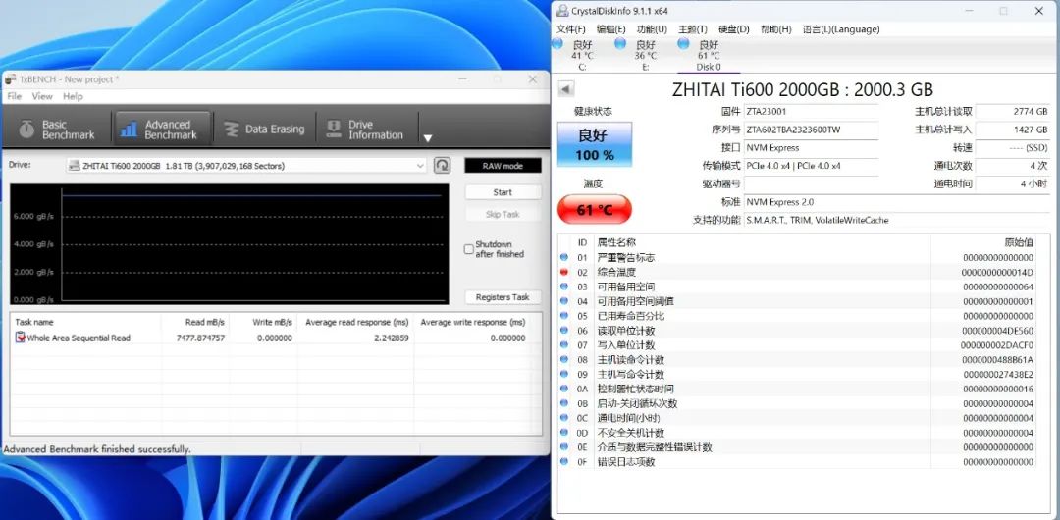
Task: Select Whole Area Sequential Read task row
Action: coord(276,338)
